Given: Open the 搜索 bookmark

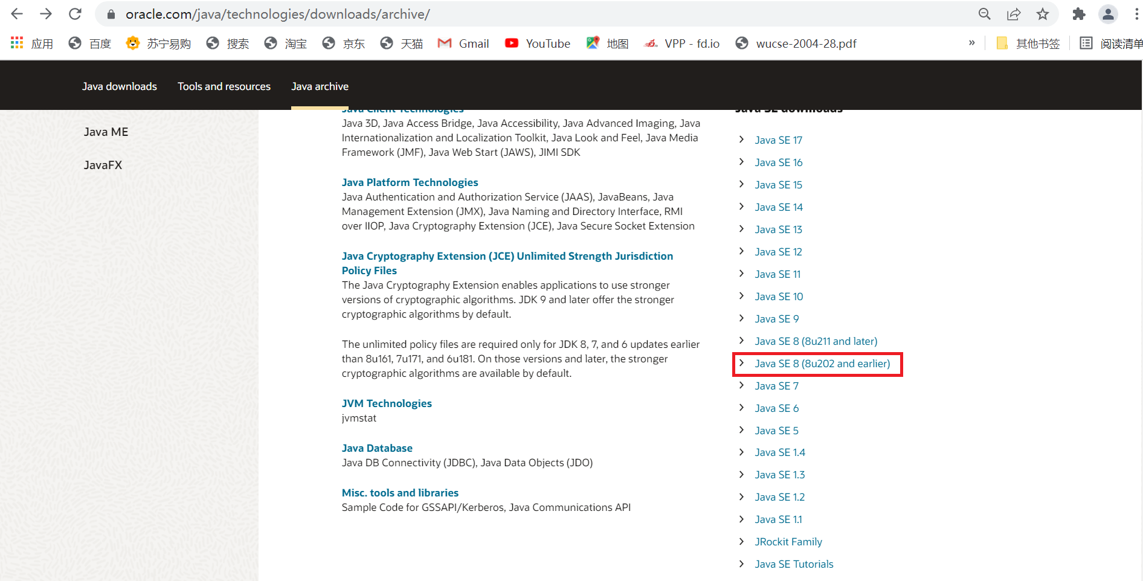Looking at the screenshot, I should (228, 43).
